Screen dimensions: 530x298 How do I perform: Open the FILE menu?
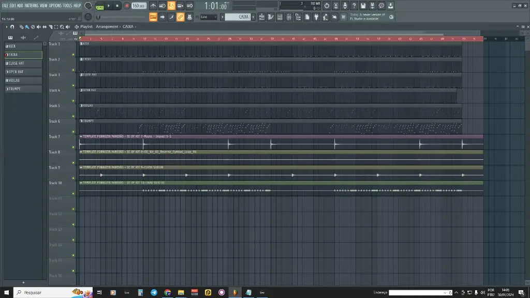point(5,6)
